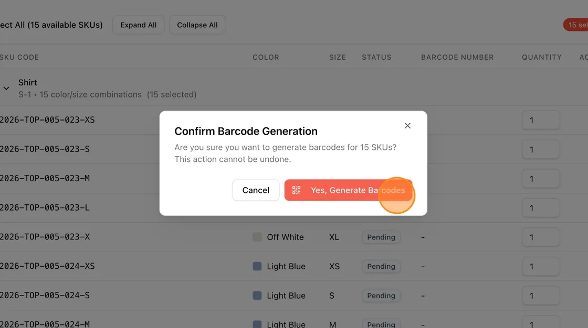Select SKU code 2026-TOP-005-023-X
588x328 pixels.
(45, 237)
